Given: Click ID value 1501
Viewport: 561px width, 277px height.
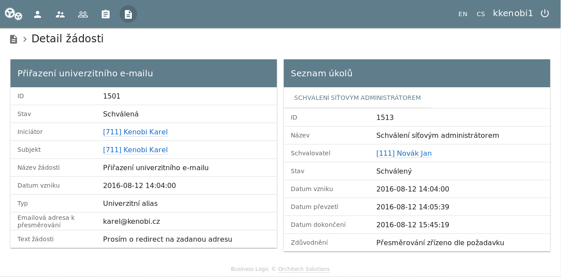Looking at the screenshot, I should (112, 96).
